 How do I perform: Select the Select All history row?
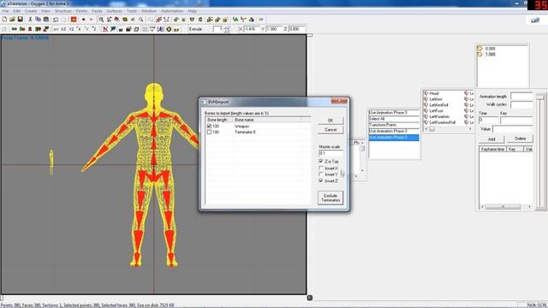[x=394, y=119]
